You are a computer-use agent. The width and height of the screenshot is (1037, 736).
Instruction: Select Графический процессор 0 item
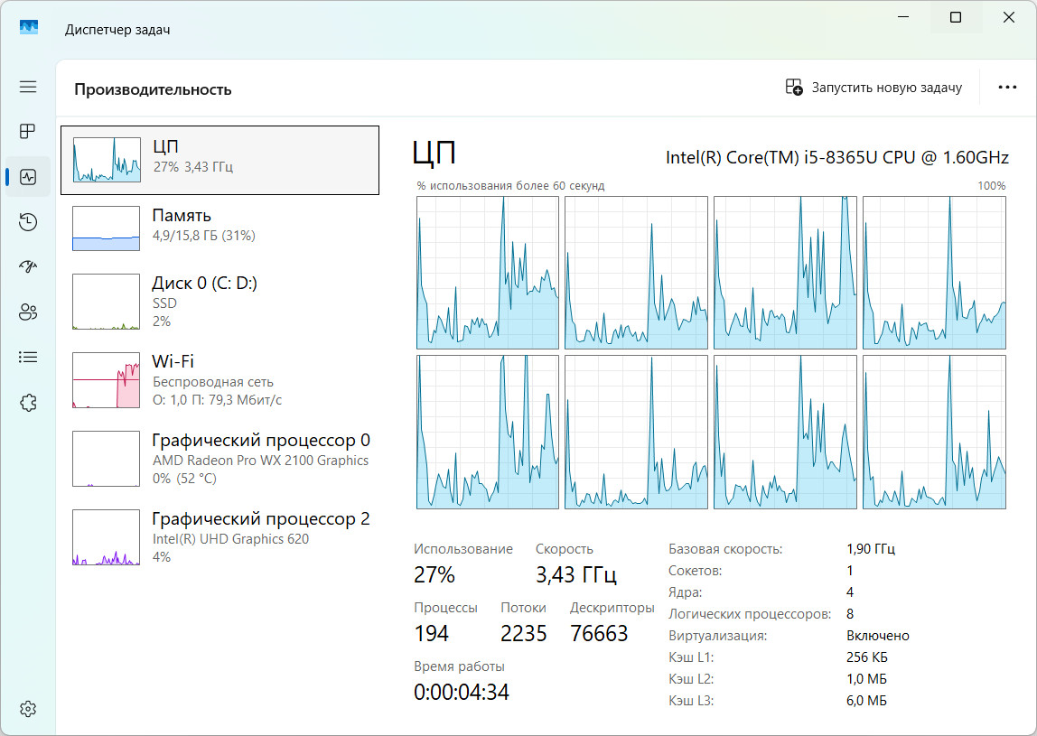pos(220,459)
